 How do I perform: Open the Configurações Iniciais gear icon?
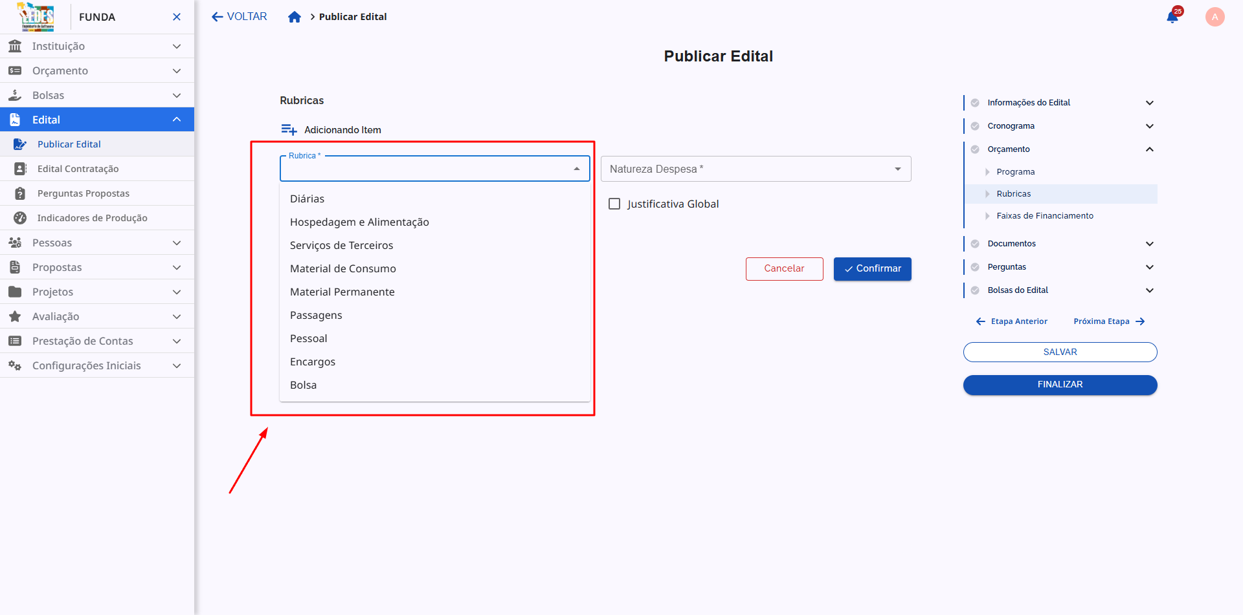pyautogui.click(x=15, y=365)
